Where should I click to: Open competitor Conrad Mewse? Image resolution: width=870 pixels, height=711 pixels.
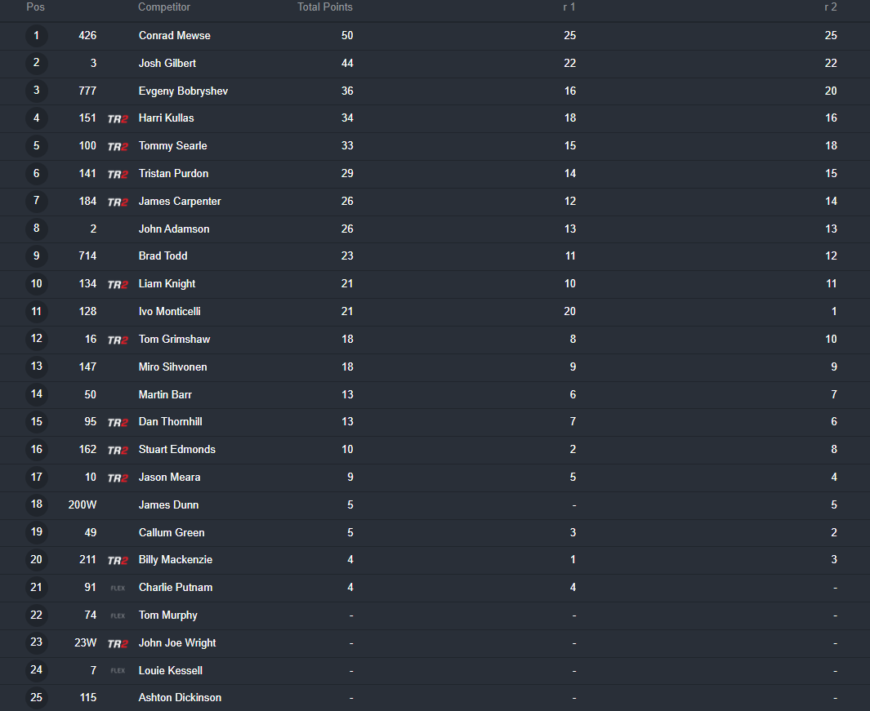tap(175, 35)
